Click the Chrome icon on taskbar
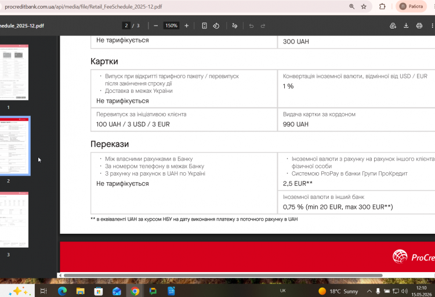This screenshot has height=297, width=435. 135,291
